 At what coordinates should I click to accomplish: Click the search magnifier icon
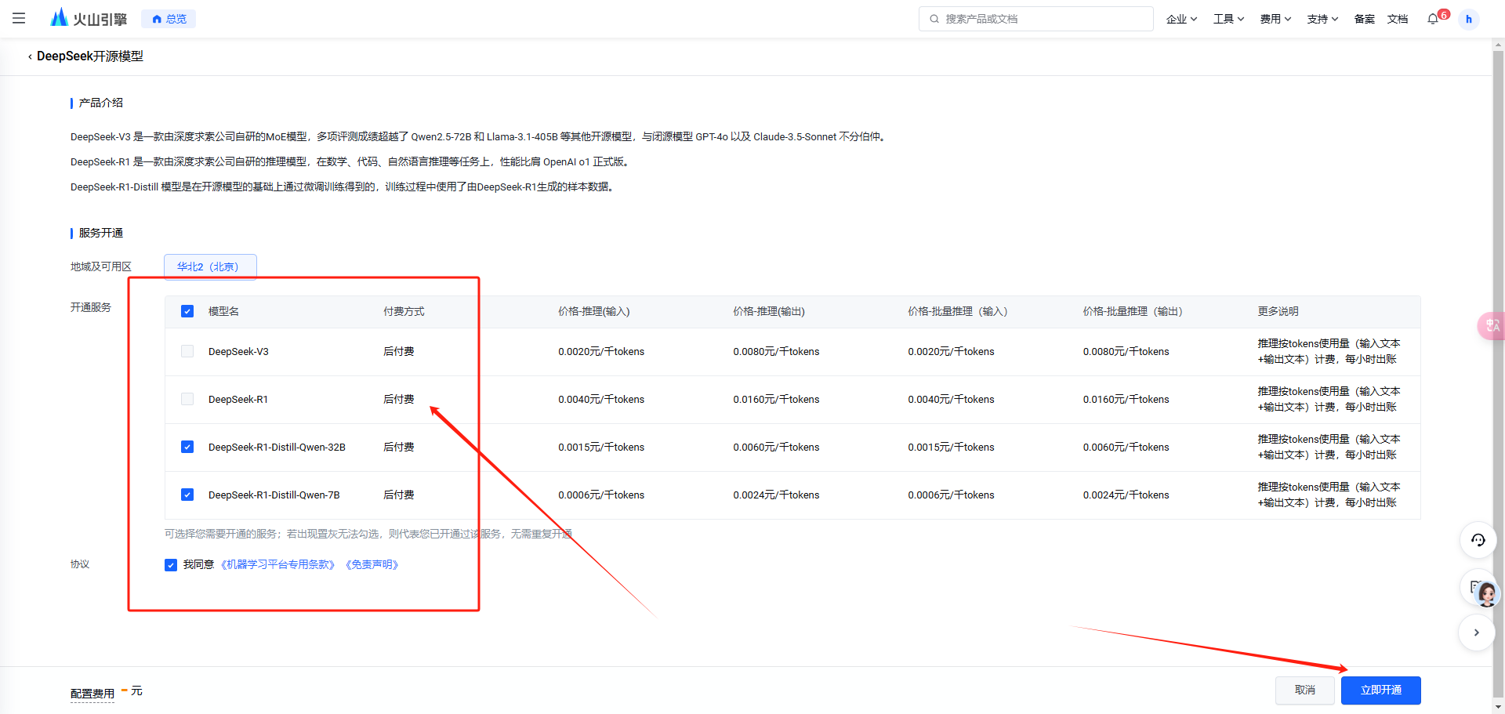point(934,19)
